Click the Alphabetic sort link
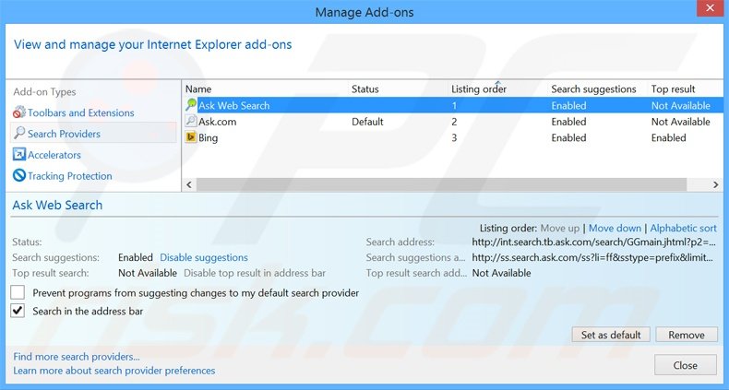729x390 pixels. pyautogui.click(x=683, y=228)
